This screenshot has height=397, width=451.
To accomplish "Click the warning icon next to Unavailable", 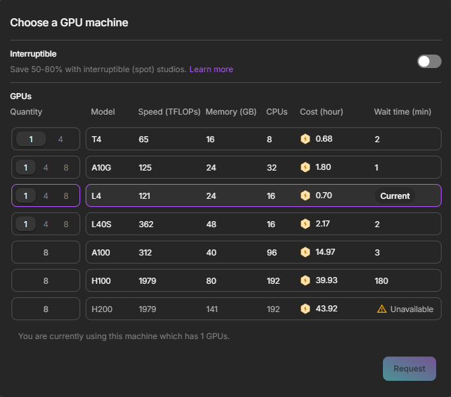I will [x=382, y=309].
